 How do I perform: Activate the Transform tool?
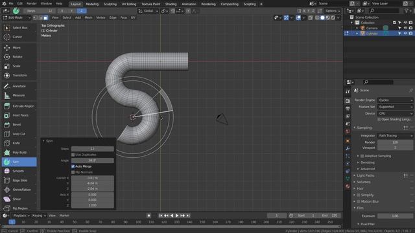point(19,75)
